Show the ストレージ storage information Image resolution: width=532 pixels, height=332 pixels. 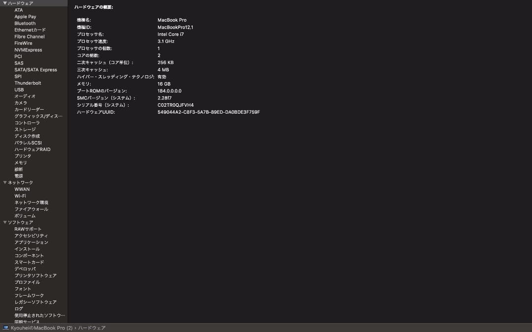coord(25,129)
